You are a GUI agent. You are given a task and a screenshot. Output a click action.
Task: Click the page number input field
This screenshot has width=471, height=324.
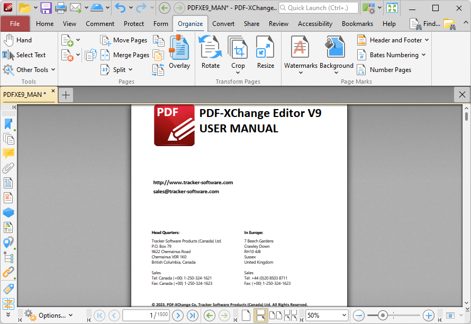click(x=146, y=316)
